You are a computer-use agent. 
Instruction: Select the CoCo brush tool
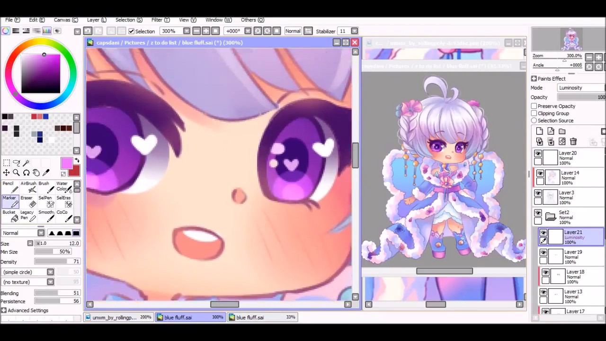coord(64,216)
